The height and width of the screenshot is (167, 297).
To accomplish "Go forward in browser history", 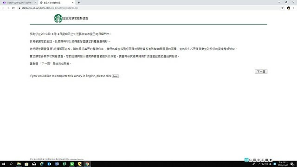I will pyautogui.click(x=8, y=8).
